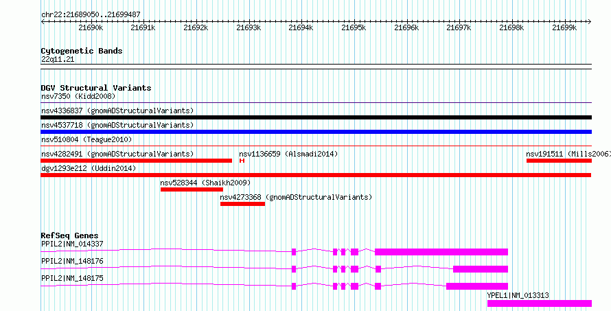Open the nsv191511 (Mills2006) label

pyautogui.click(x=568, y=154)
